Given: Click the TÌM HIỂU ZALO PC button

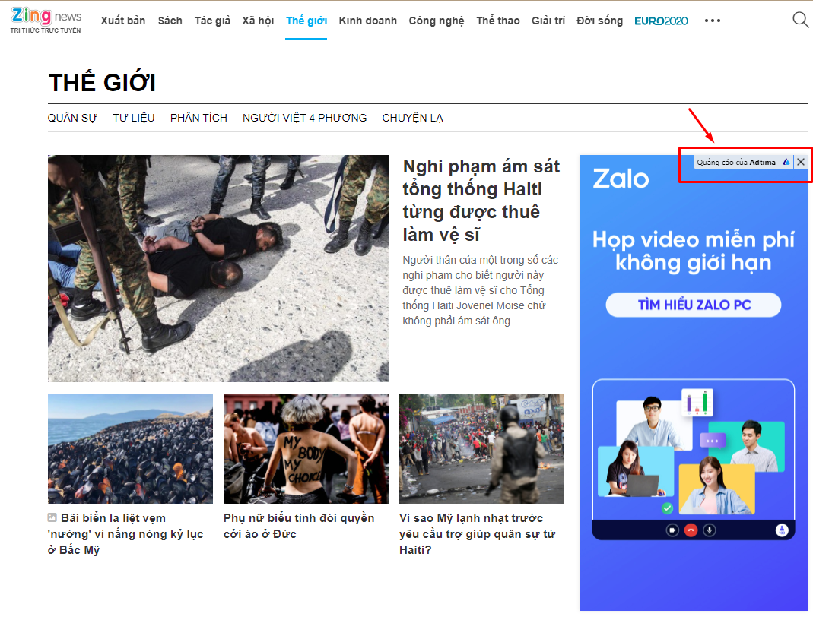Looking at the screenshot, I should (x=694, y=305).
